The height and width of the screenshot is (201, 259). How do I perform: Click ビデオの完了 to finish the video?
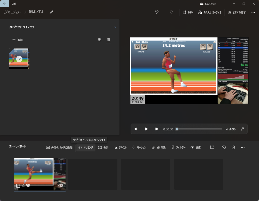coord(237,12)
